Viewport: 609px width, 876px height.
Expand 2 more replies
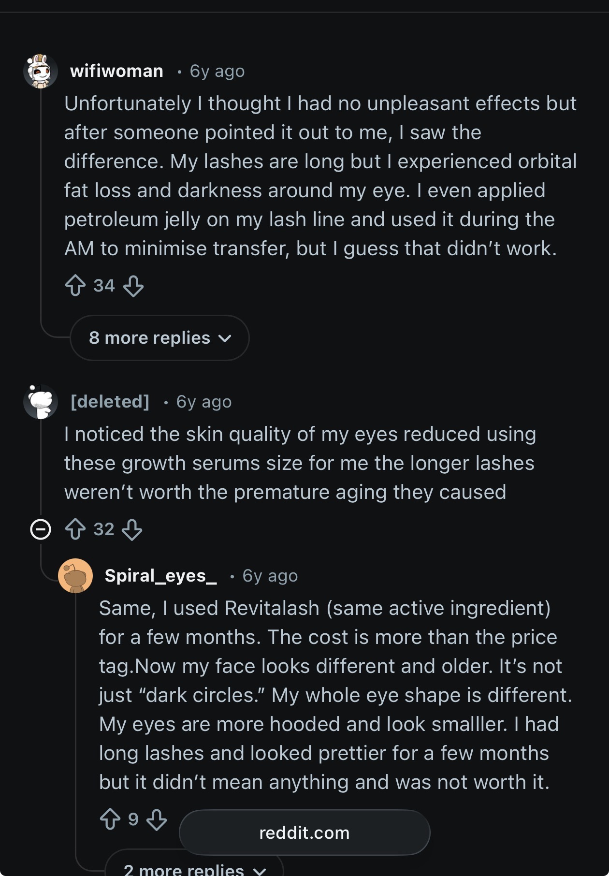click(193, 869)
